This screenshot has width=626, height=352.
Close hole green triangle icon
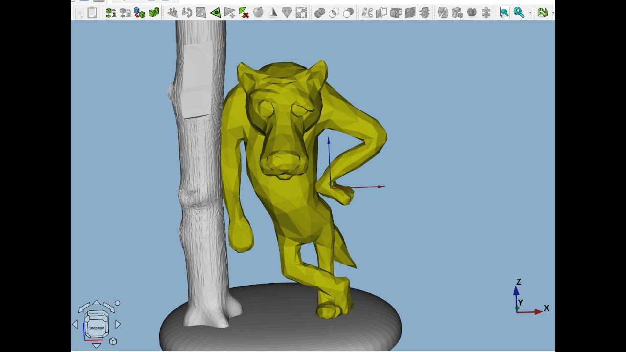pos(215,13)
